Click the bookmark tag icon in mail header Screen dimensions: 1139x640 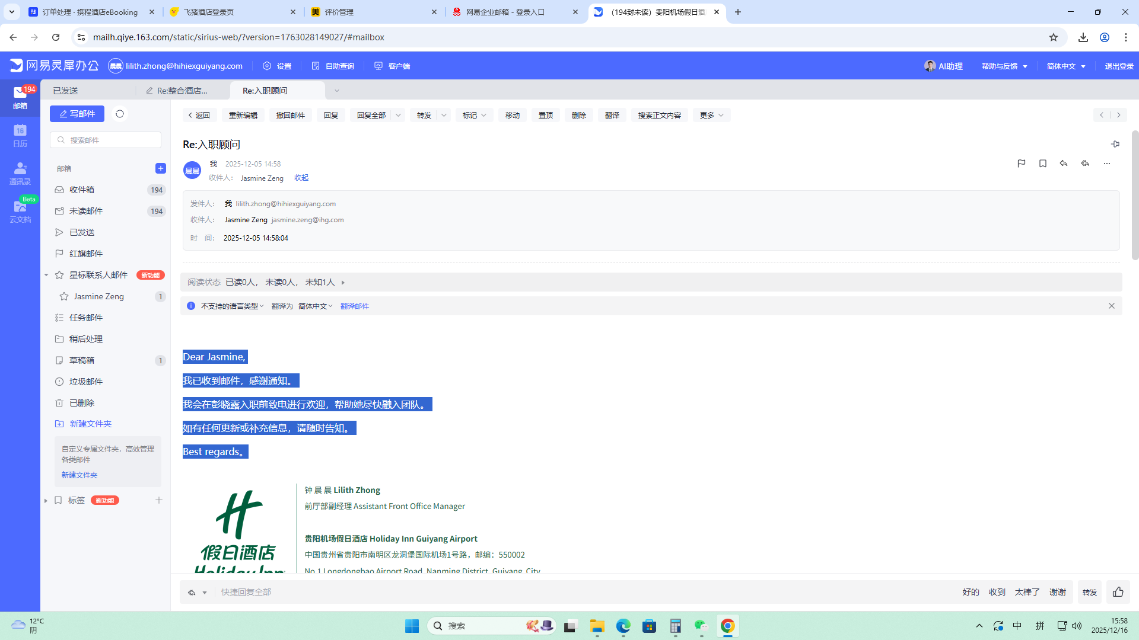[1042, 164]
